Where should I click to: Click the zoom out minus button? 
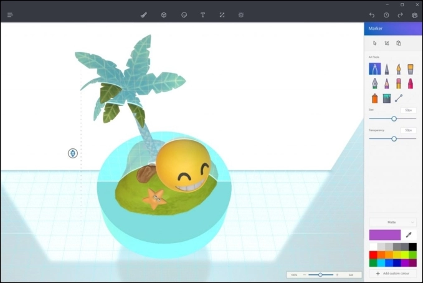click(x=305, y=275)
